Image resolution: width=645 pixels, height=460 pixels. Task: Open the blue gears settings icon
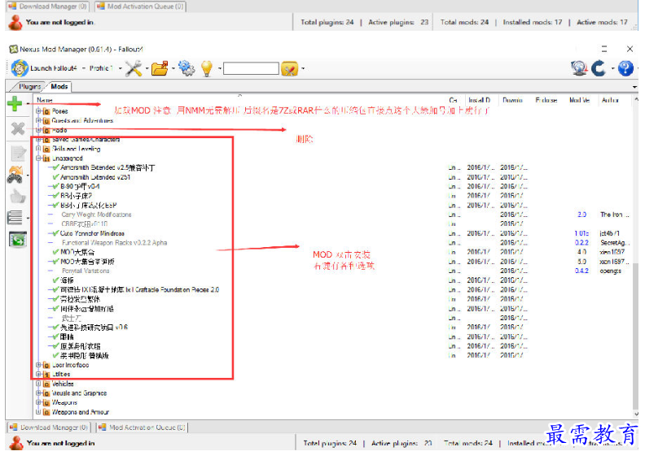pos(186,68)
